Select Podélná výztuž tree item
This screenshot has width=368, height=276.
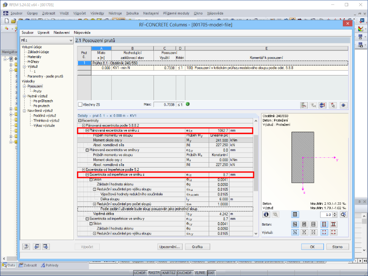click(45, 116)
